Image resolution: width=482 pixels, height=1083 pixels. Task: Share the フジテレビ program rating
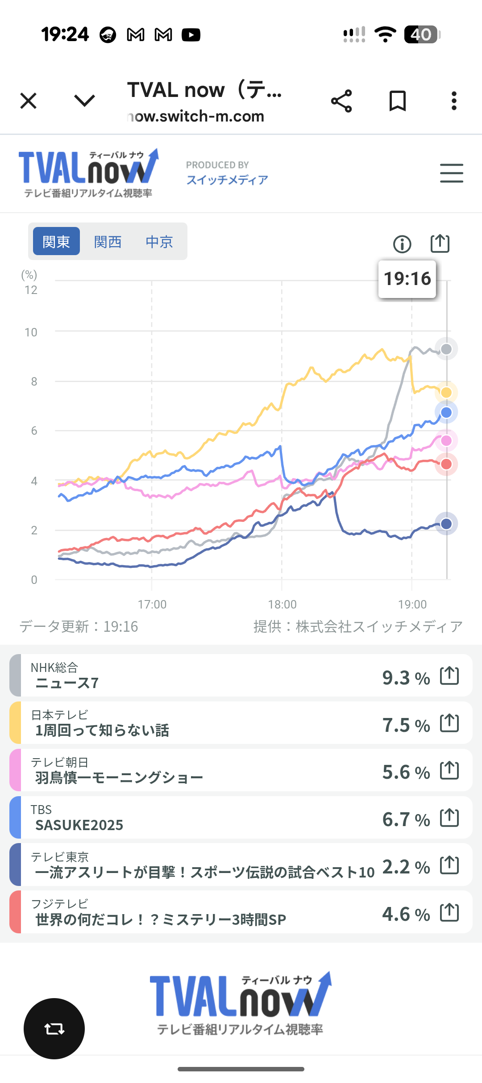coord(449,912)
